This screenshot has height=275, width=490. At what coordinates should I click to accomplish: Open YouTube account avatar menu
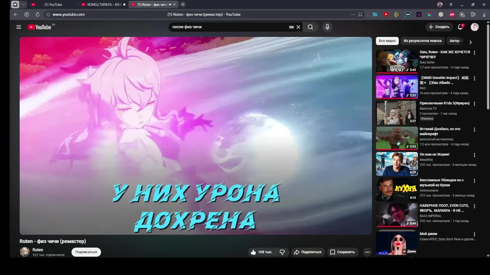(x=475, y=27)
